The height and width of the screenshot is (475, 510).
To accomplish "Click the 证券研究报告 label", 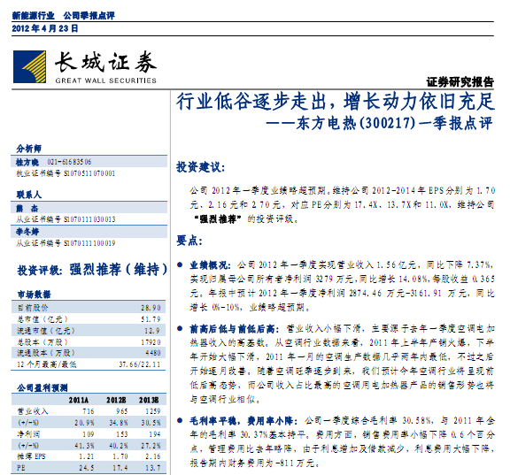I will click(x=460, y=82).
